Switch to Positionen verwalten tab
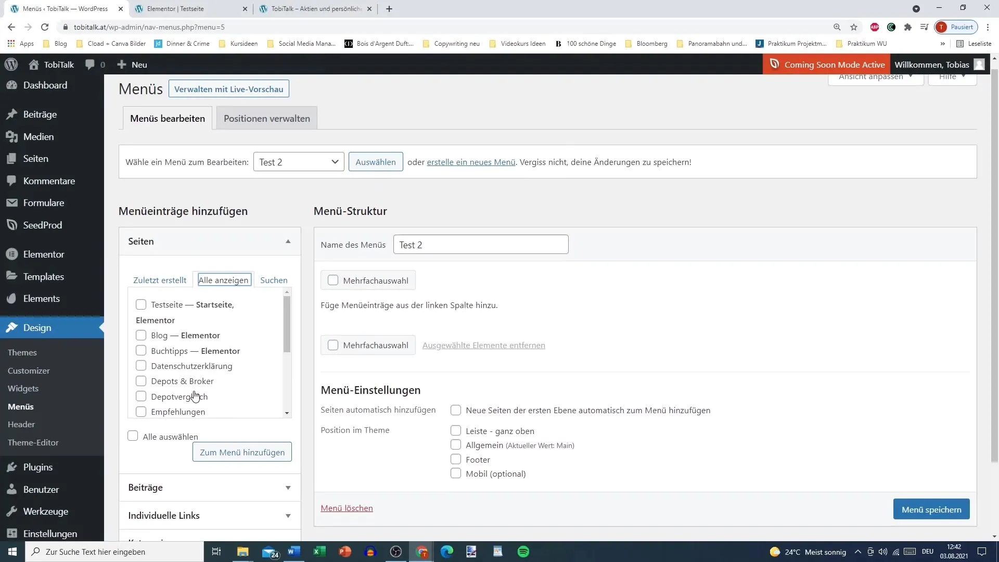This screenshot has width=999, height=562. pyautogui.click(x=267, y=118)
